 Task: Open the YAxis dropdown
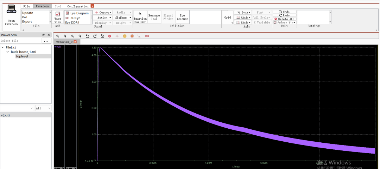(243, 22)
